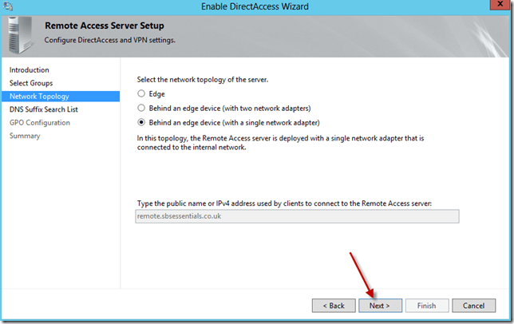Viewport: 514px width, 324px height.
Task: Choose Behind an edge device with two adapters
Action: pyautogui.click(x=141, y=108)
